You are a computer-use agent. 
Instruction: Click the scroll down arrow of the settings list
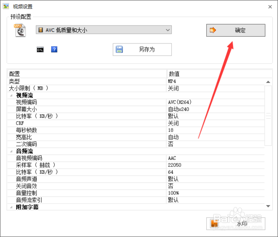point(268,206)
